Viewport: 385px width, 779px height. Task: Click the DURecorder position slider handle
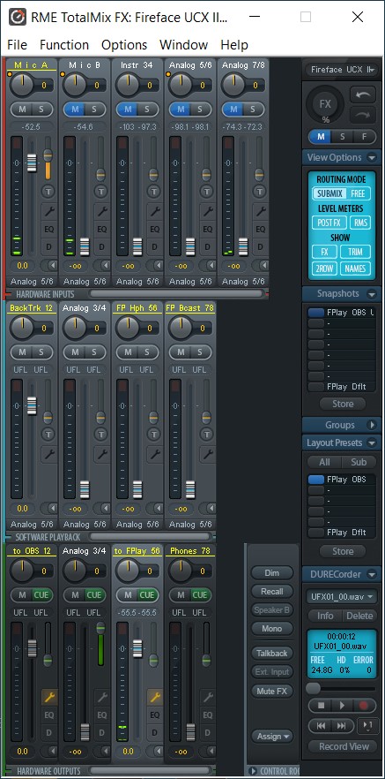coord(313,688)
